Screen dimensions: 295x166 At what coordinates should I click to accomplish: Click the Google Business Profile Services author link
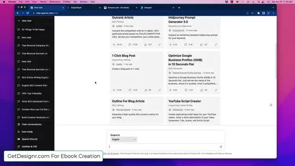[x=187, y=73]
